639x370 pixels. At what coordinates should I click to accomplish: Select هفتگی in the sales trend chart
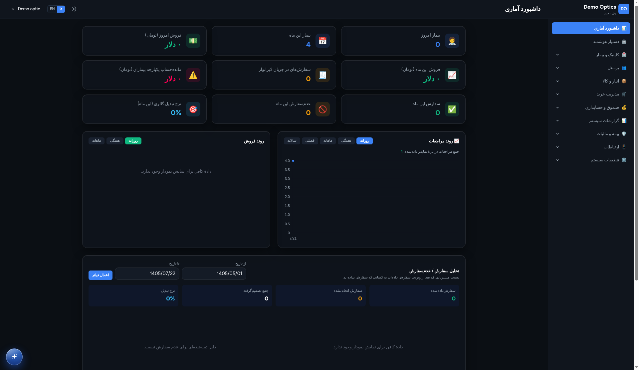(115, 141)
